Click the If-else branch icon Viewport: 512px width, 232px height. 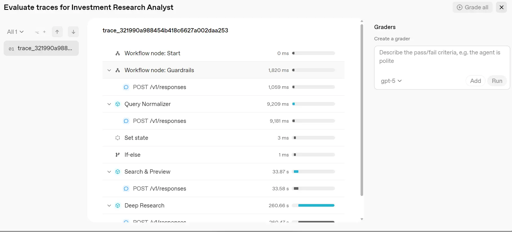pyautogui.click(x=118, y=155)
